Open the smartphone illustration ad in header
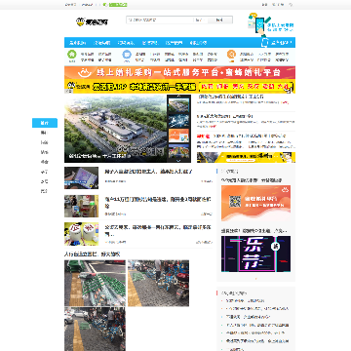Image resolution: width=351 pixels, height=351 pixels. (271, 24)
